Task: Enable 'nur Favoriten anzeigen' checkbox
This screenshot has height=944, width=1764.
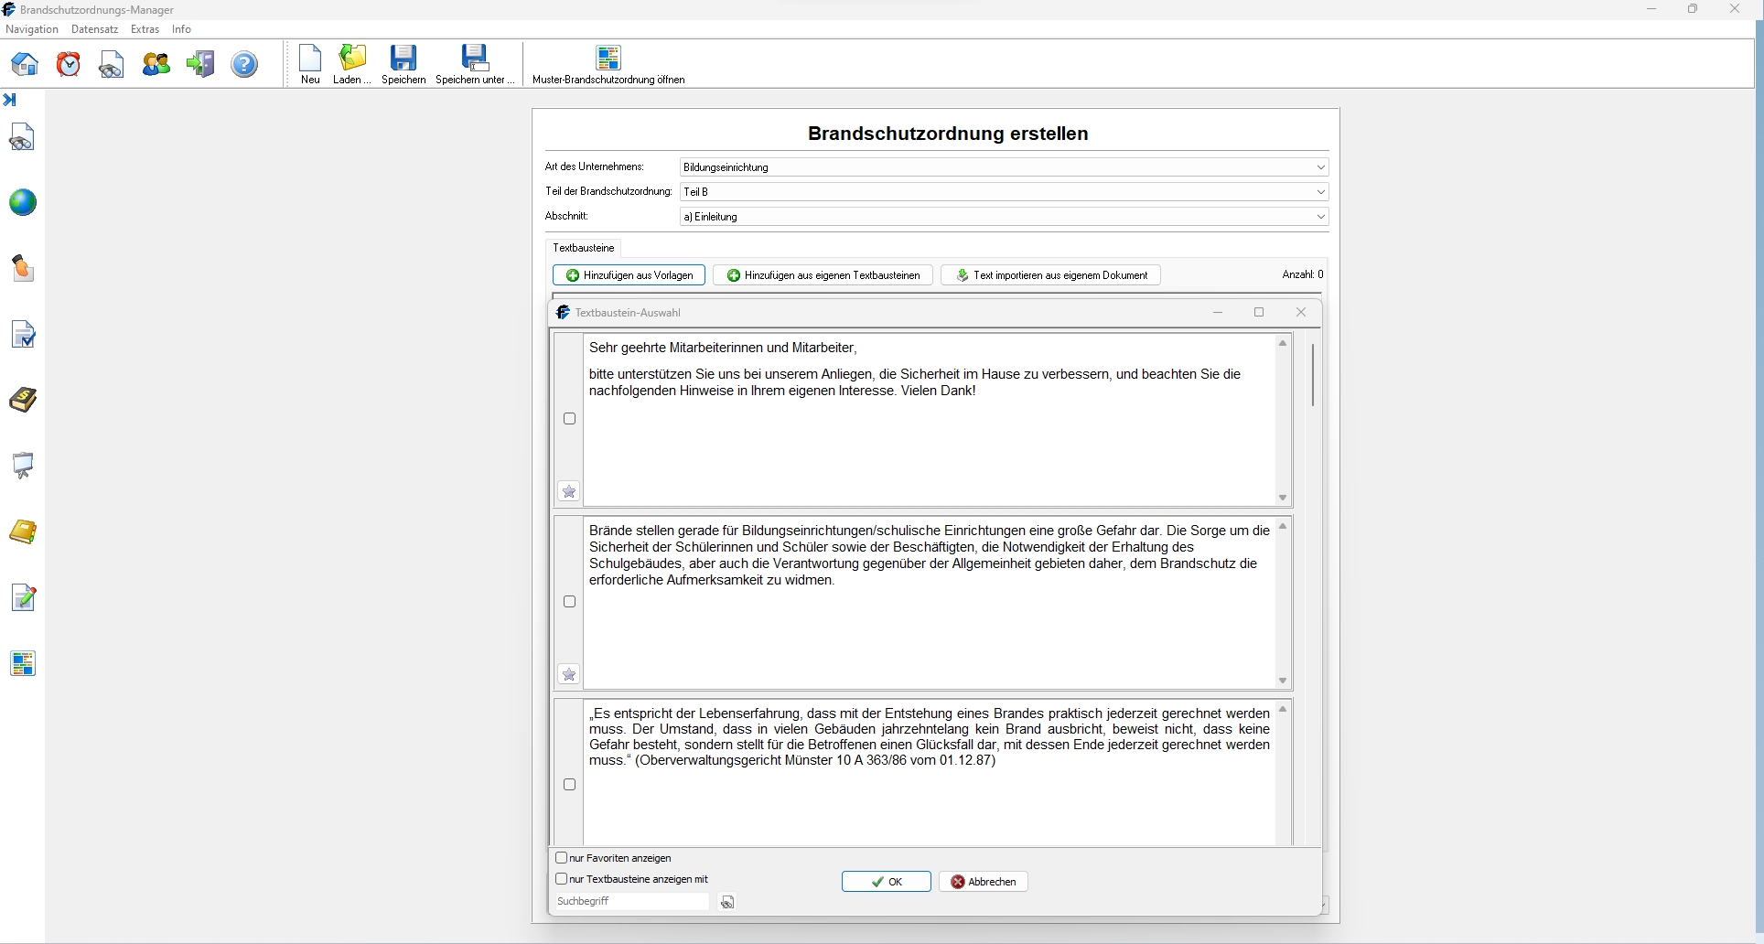Action: 562,858
